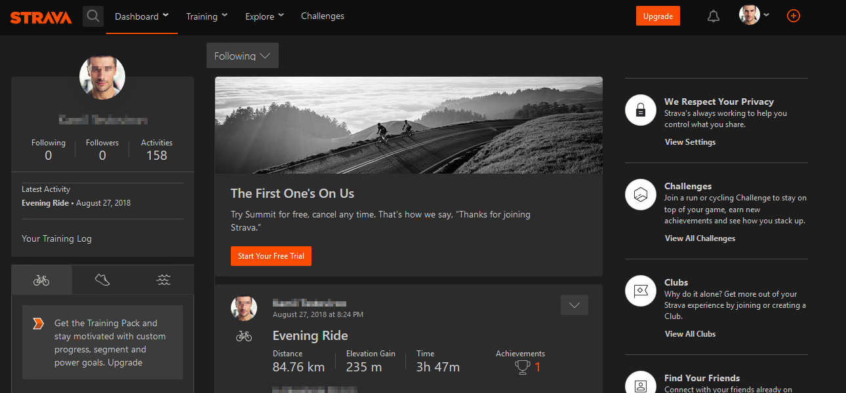846x393 pixels.
Task: Click the notification bell
Action: (713, 16)
